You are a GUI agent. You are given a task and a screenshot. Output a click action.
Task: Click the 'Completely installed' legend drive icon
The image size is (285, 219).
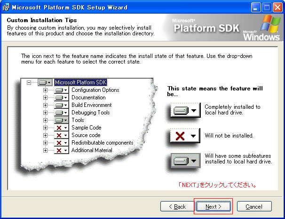[185, 110]
